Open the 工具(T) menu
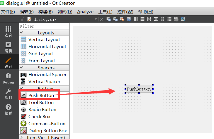214x139 pixels. click(x=105, y=12)
